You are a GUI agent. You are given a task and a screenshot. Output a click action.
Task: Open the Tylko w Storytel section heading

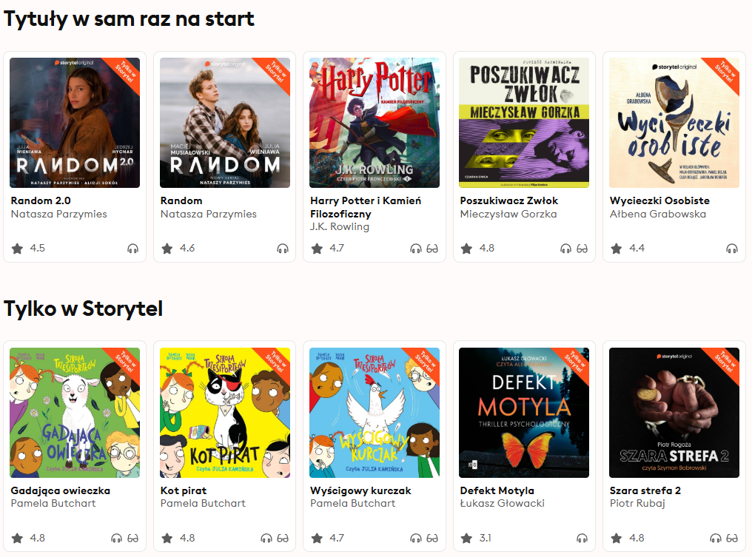click(x=83, y=308)
